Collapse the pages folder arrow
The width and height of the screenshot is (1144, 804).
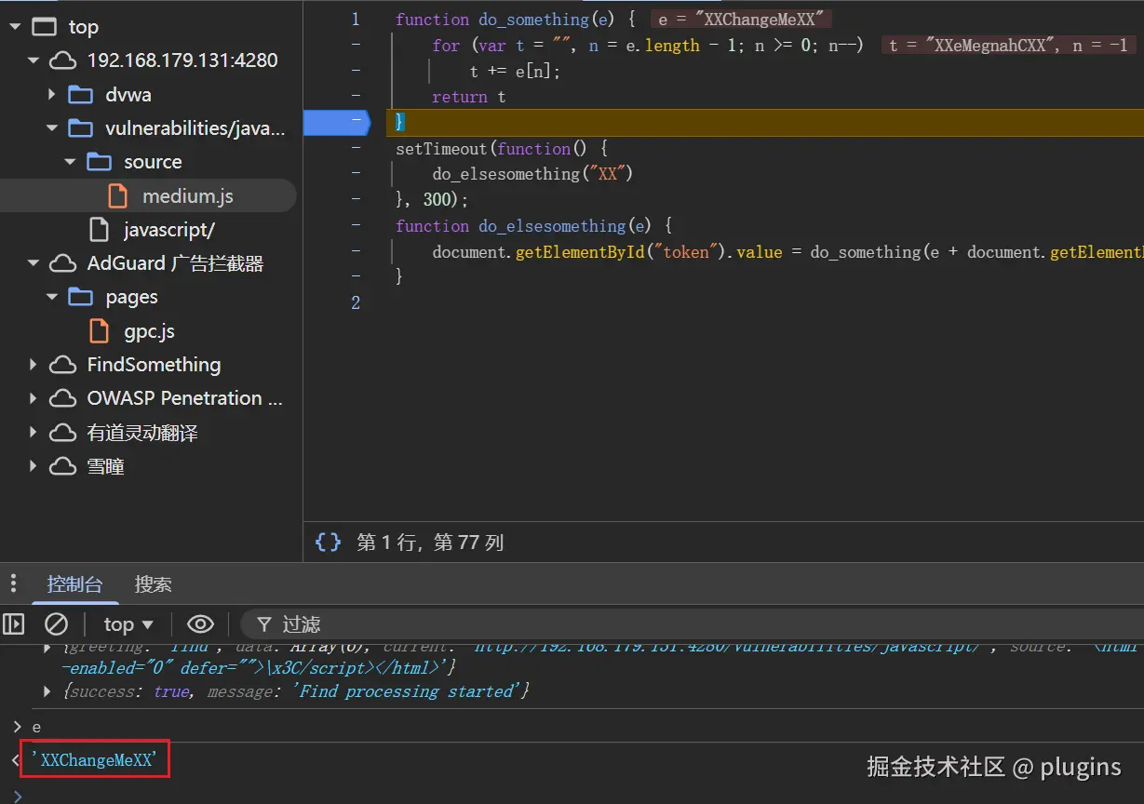pyautogui.click(x=51, y=297)
